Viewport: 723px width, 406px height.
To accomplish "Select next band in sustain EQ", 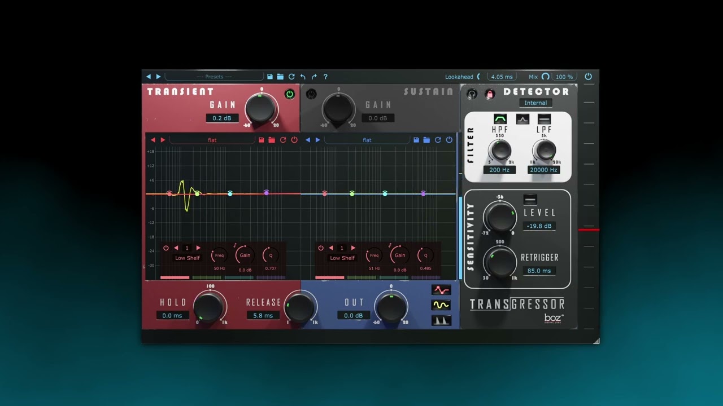I will [x=354, y=248].
